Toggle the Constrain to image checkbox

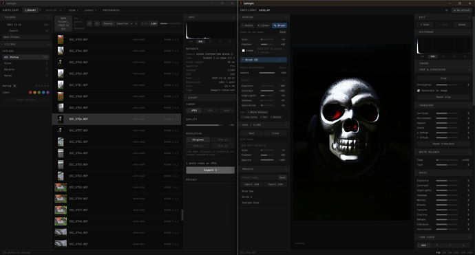tap(419, 91)
